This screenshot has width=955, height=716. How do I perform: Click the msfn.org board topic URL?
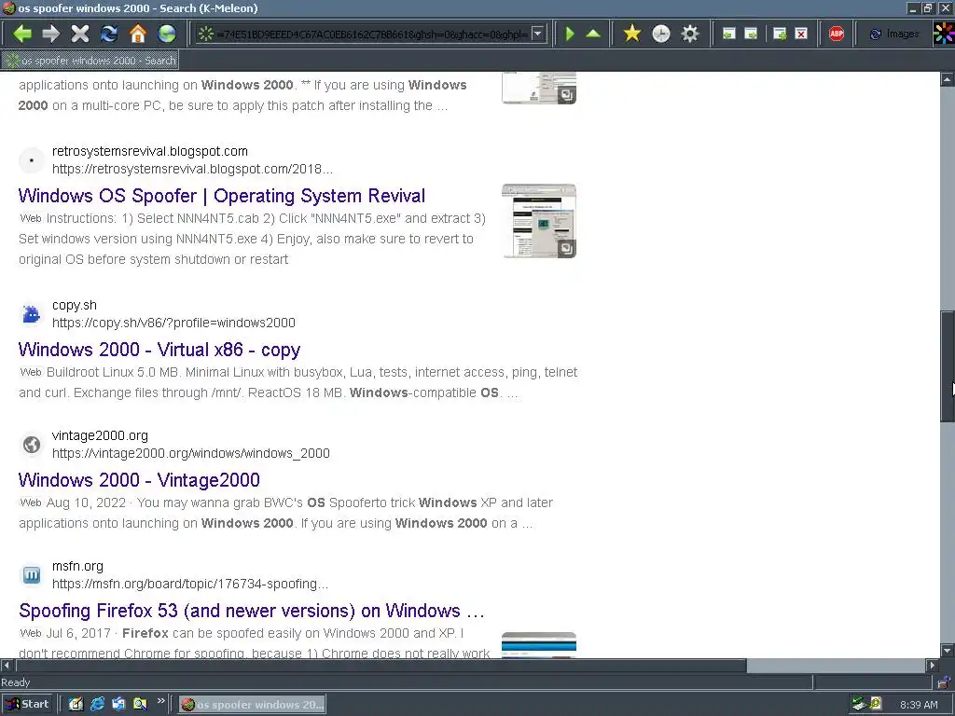coord(190,584)
